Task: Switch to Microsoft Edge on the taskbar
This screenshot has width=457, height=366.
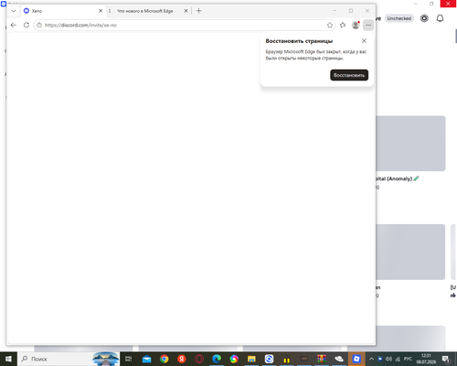Action: pyautogui.click(x=217, y=359)
